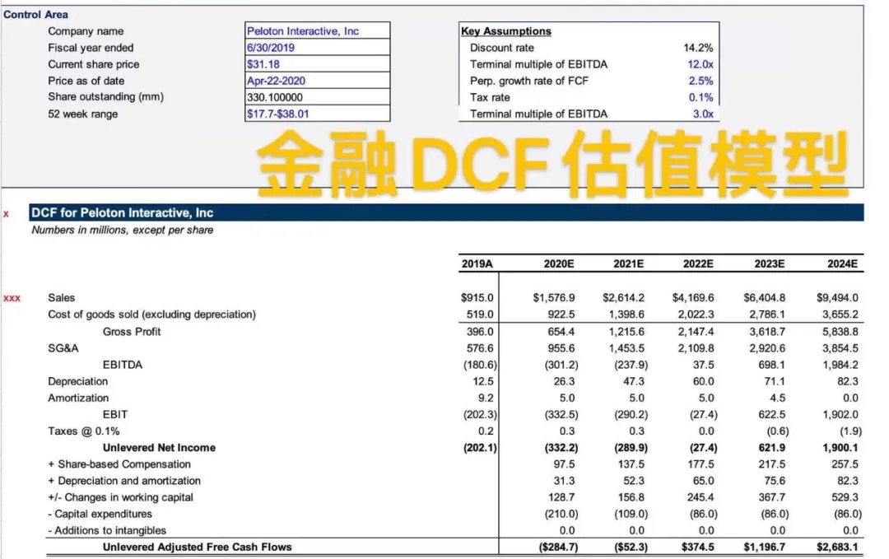The width and height of the screenshot is (889, 559).
Task: Click the Key Assumptions heading
Action: [x=505, y=31]
